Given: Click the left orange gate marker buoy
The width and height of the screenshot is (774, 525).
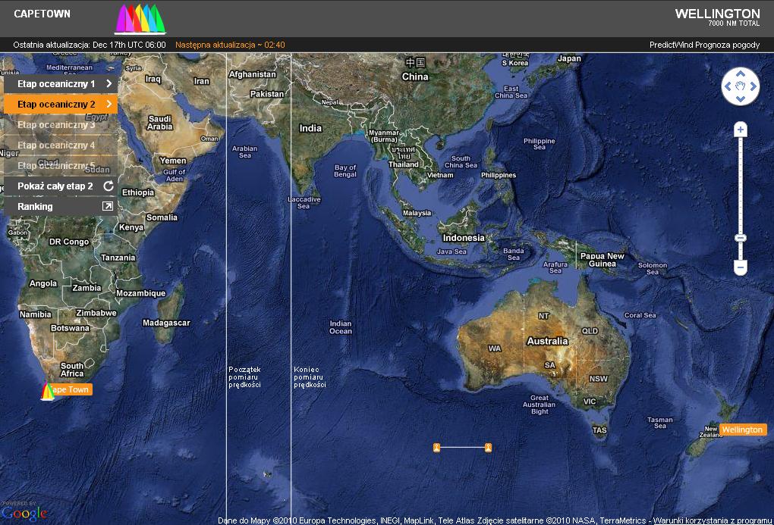Looking at the screenshot, I should click(x=437, y=447).
